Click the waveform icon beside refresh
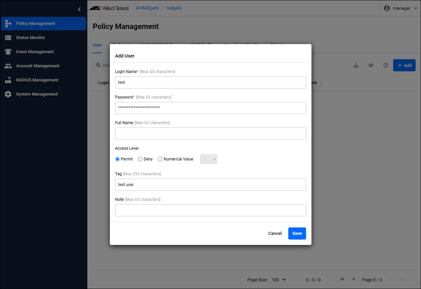 (x=371, y=65)
